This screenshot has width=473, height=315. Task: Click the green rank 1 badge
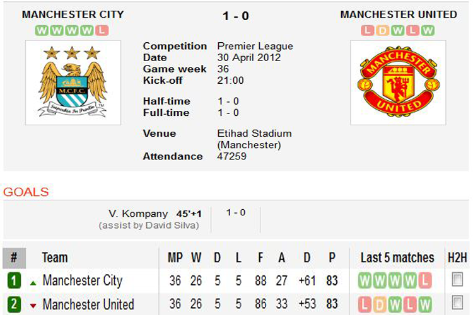coord(14,281)
